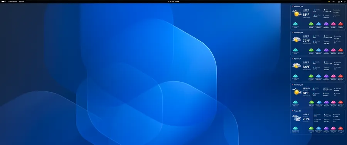Click the green pollutant cloud in Holambra widget
This screenshot has width=347, height=145.
tap(311, 50)
